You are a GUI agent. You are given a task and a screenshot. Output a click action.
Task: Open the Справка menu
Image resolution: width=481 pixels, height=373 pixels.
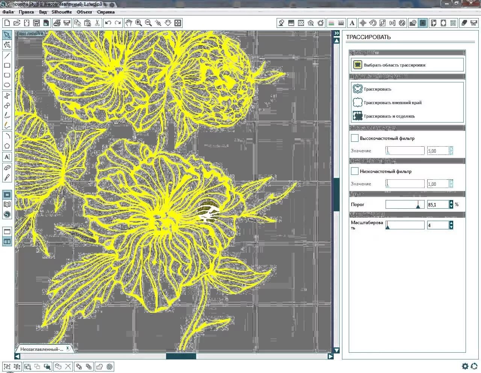106,12
